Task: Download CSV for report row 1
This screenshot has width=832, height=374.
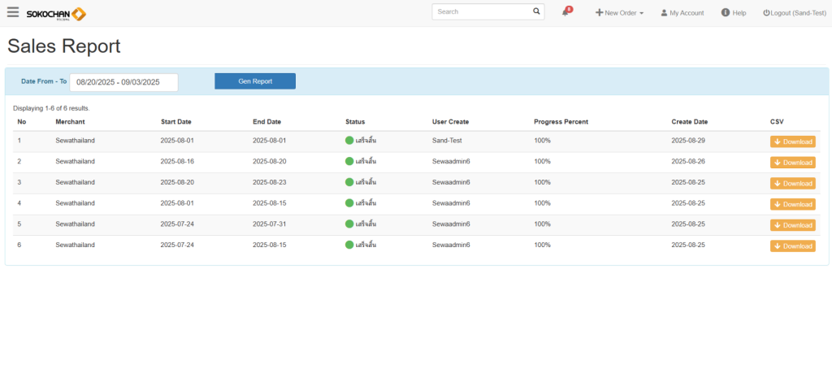Action: click(792, 141)
